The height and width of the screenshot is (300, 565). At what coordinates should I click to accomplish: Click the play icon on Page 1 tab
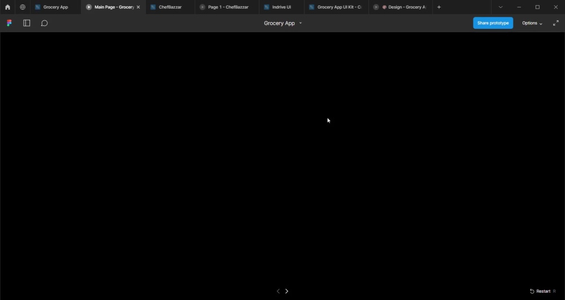[x=202, y=7]
